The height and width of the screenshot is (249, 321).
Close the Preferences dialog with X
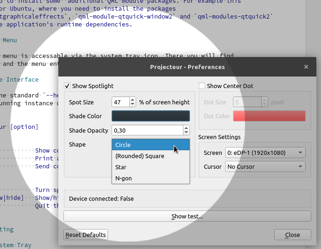306,67
